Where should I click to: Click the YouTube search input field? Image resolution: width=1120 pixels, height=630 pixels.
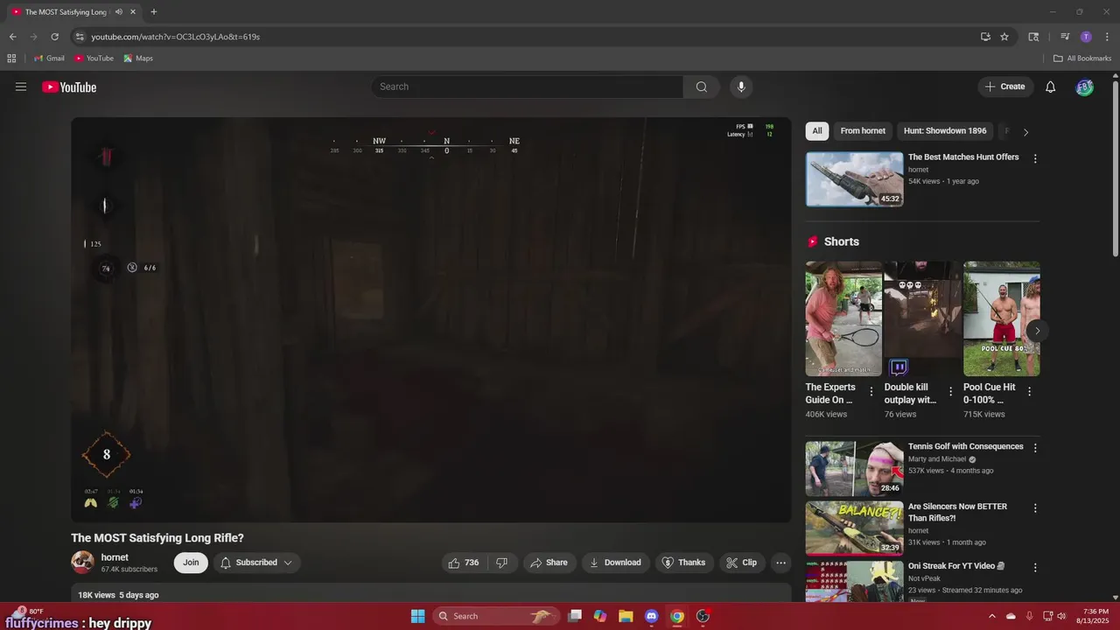tap(528, 87)
